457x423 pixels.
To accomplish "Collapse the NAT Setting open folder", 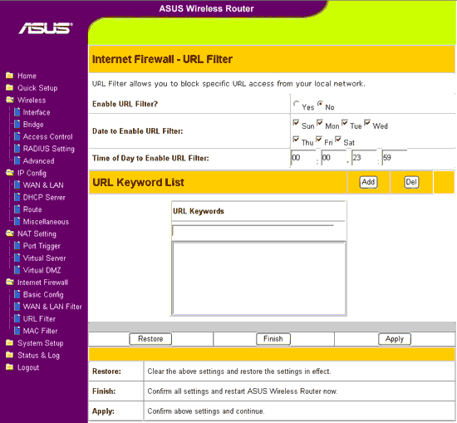I will click(x=10, y=234).
